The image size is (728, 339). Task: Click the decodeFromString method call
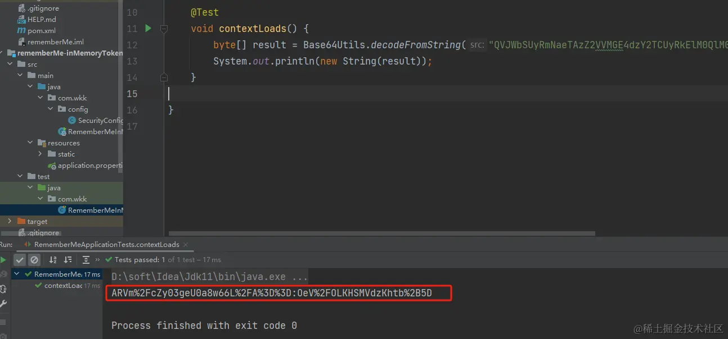tap(416, 45)
